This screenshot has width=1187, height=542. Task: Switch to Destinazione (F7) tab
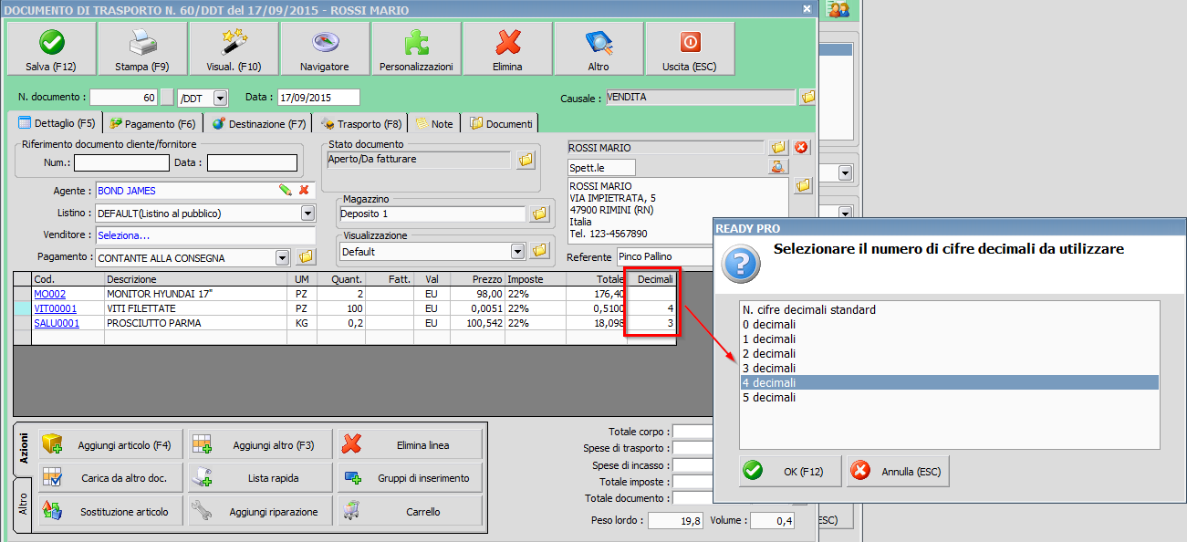(x=259, y=123)
